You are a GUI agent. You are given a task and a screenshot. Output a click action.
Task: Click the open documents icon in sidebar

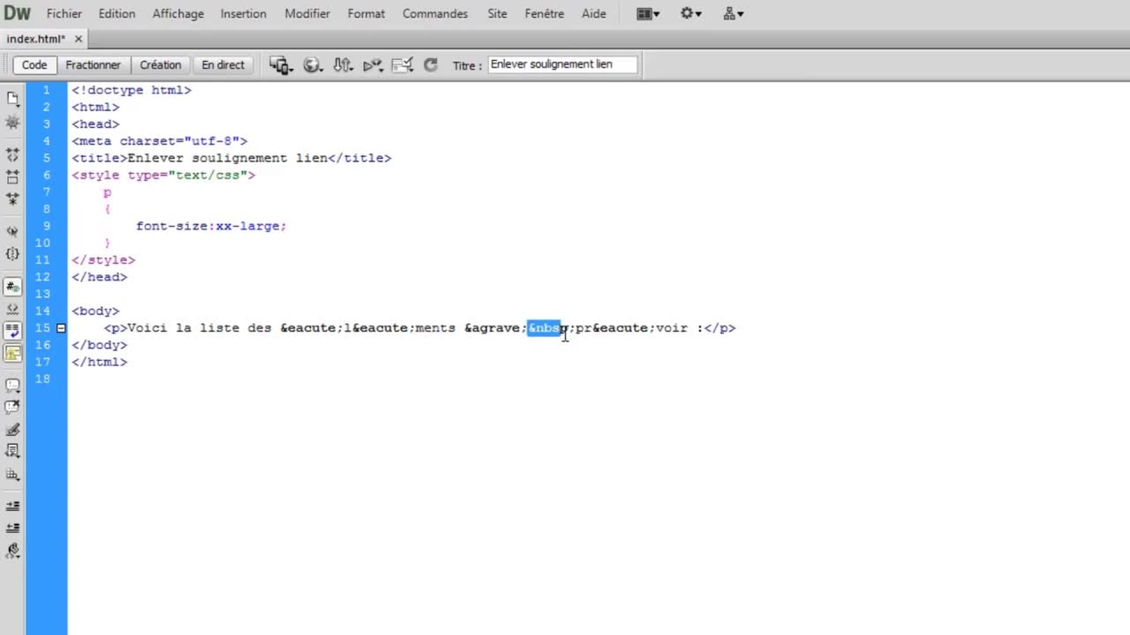tap(12, 99)
